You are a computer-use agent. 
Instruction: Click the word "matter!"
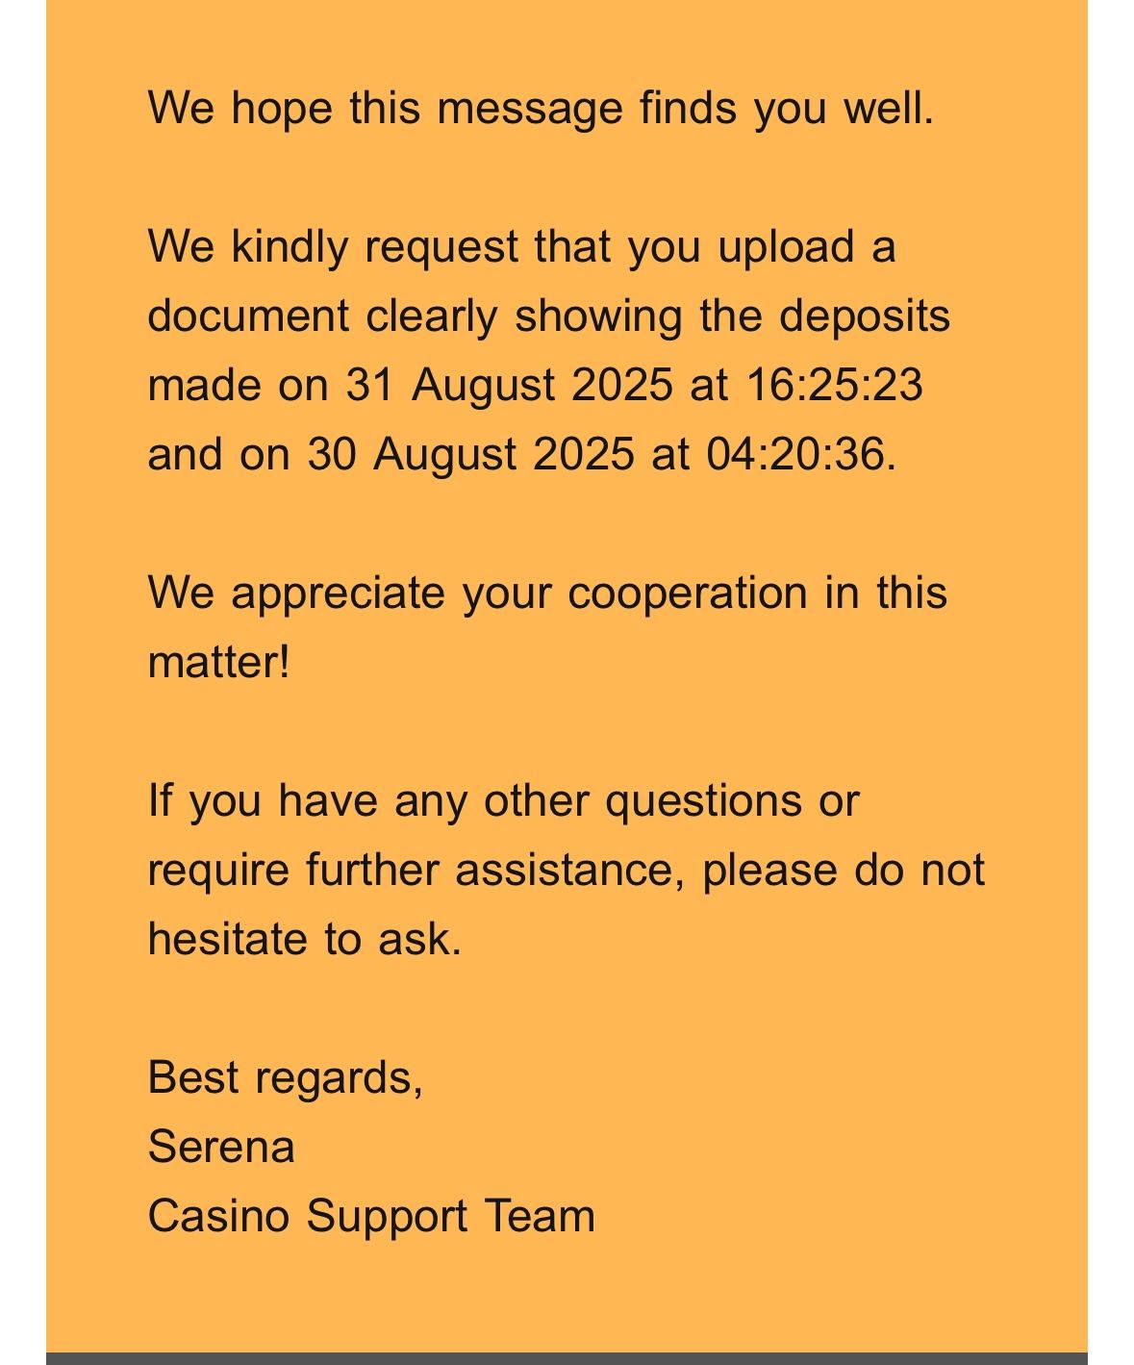tap(218, 662)
